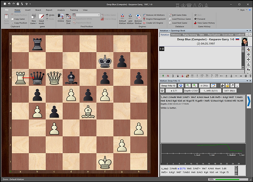Click the stop engine button in Kibitzer

point(181,86)
